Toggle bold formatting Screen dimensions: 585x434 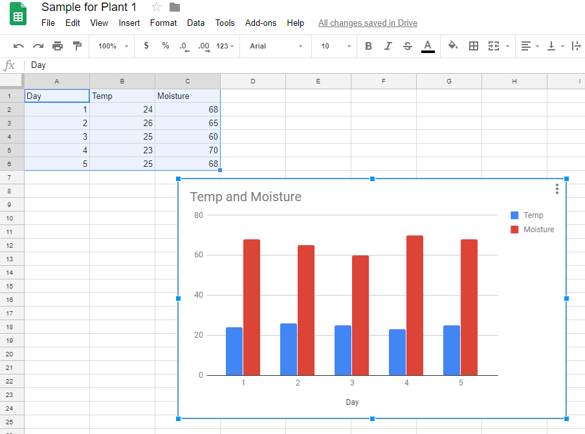[369, 46]
